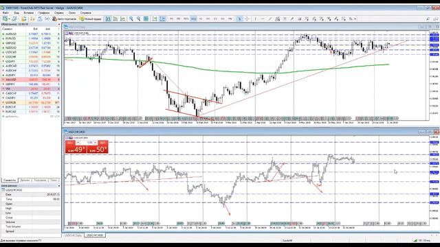Image resolution: width=440 pixels, height=247 pixels.
Task: Increase volume in one-click trading panel
Action: coord(96,143)
